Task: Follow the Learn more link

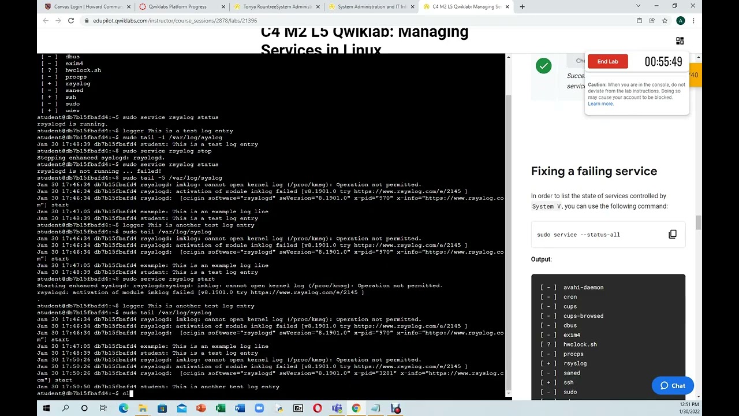Action: click(600, 104)
